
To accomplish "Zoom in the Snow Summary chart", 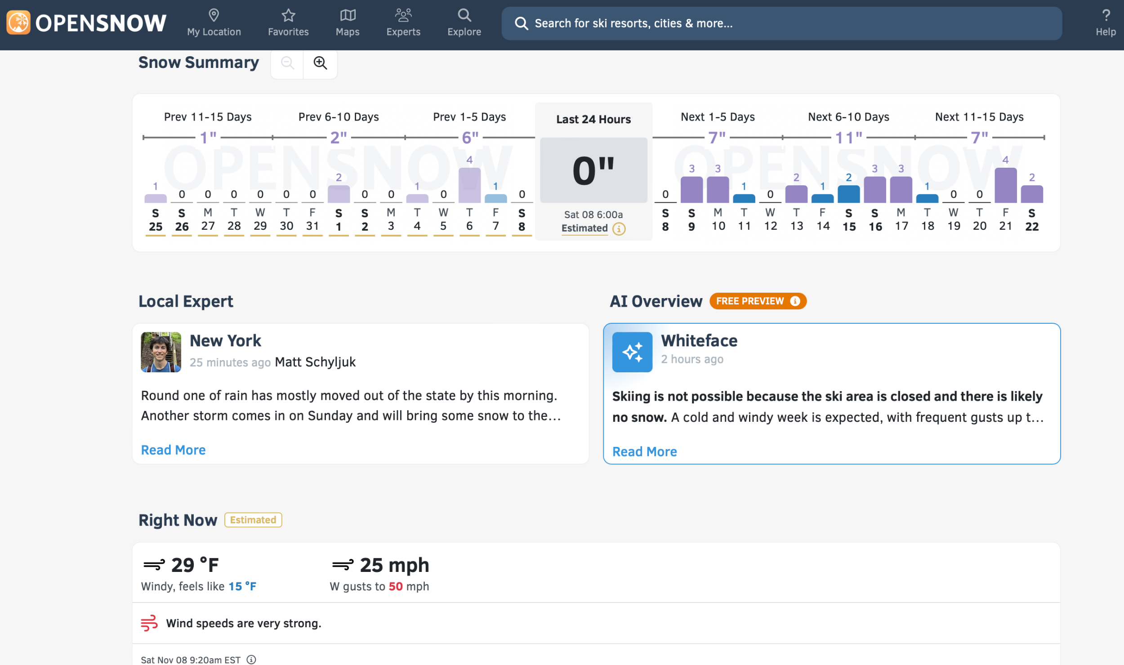I will coord(320,63).
